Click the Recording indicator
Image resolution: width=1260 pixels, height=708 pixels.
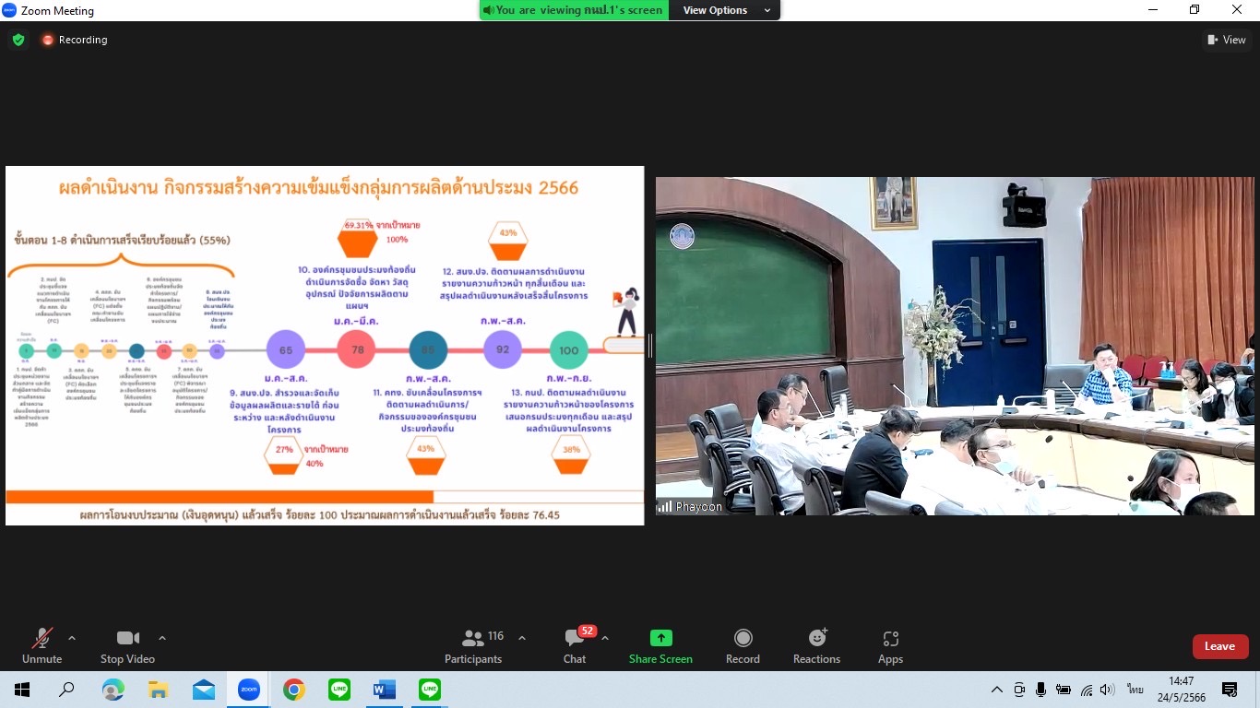click(x=75, y=40)
